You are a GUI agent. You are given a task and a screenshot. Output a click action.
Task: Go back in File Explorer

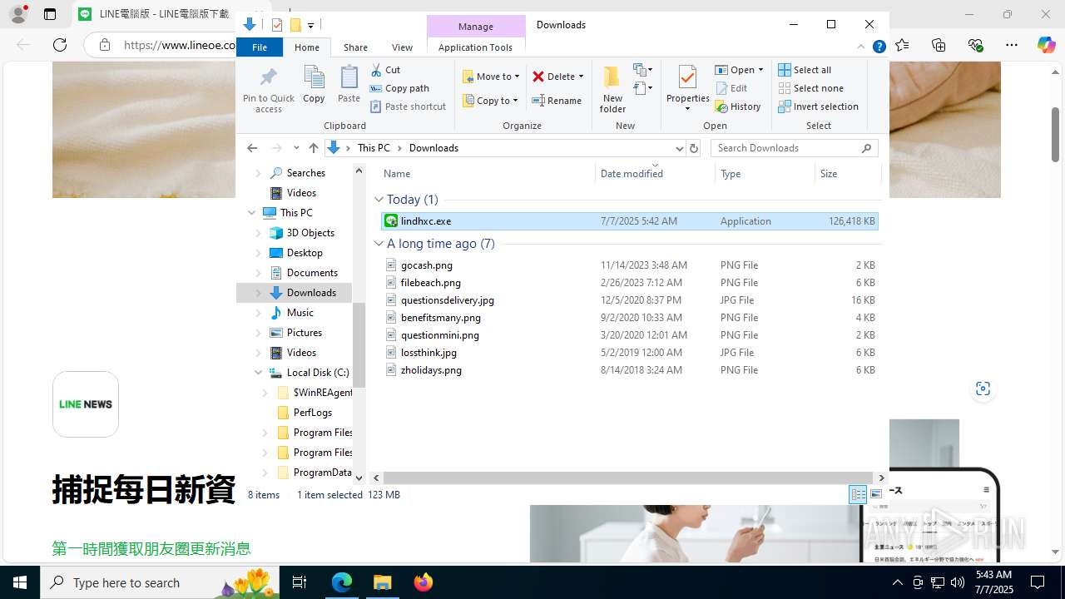(x=252, y=148)
